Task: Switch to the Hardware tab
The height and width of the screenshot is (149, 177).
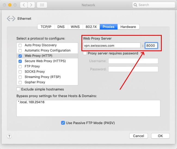Action: coord(128,27)
